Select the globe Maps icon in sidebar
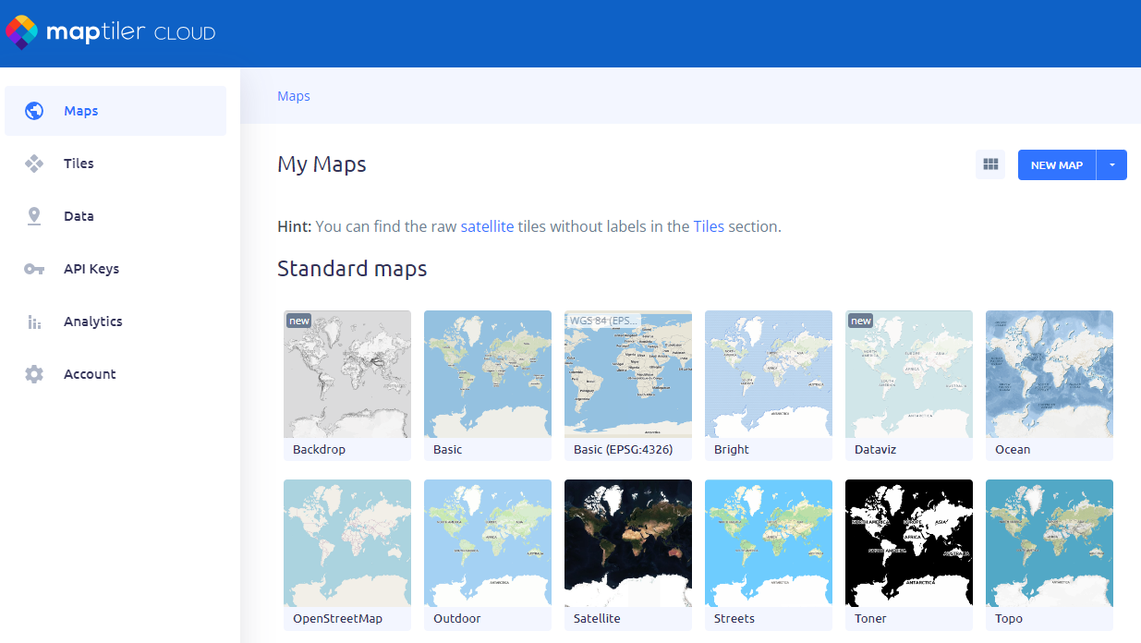This screenshot has height=643, width=1141. point(34,111)
